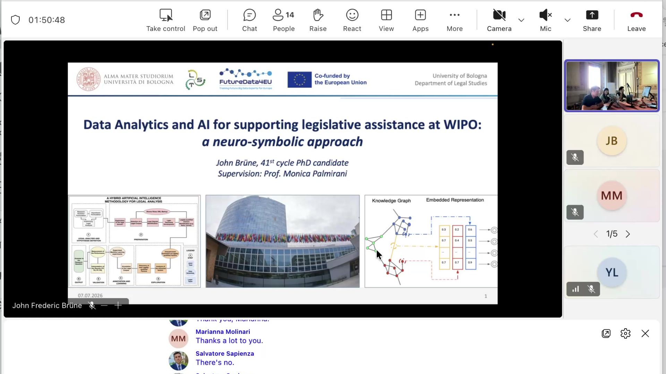Expand the Camera options arrow
The image size is (666, 374).
(521, 20)
